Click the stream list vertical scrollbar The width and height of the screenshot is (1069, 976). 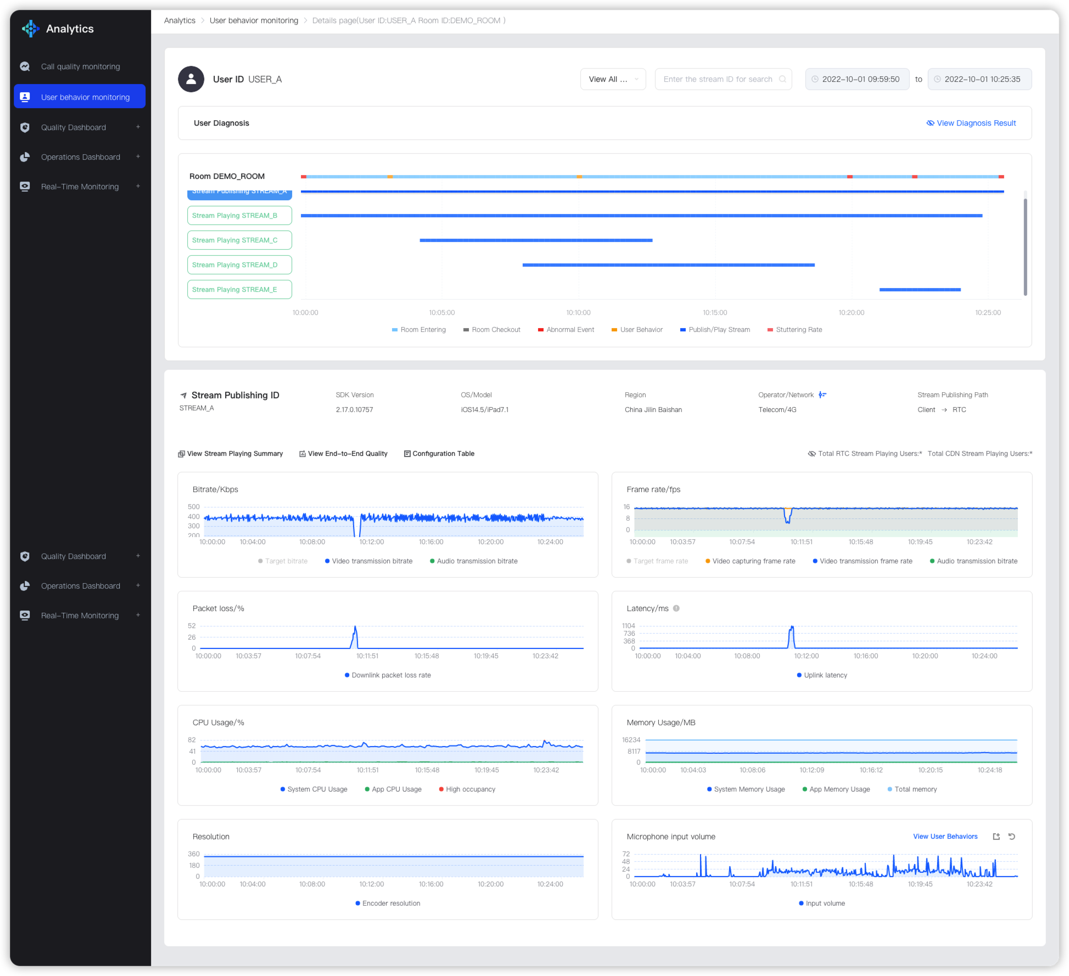tap(1025, 247)
